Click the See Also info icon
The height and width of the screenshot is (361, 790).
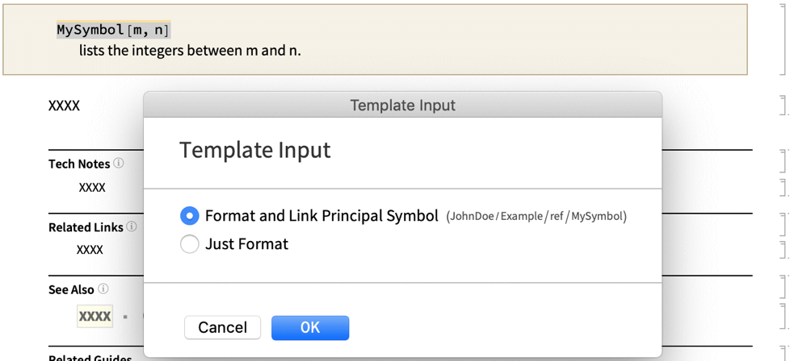[x=103, y=289]
